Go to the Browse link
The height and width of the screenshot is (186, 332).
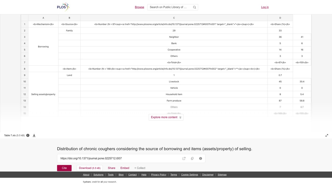140,7
